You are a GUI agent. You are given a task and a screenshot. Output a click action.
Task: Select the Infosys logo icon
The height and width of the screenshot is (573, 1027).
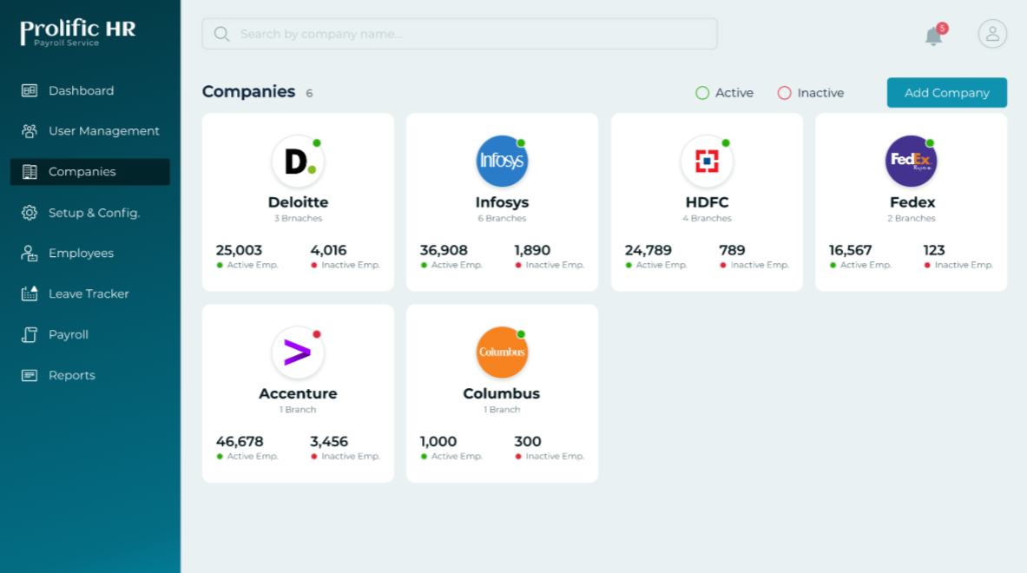click(502, 161)
